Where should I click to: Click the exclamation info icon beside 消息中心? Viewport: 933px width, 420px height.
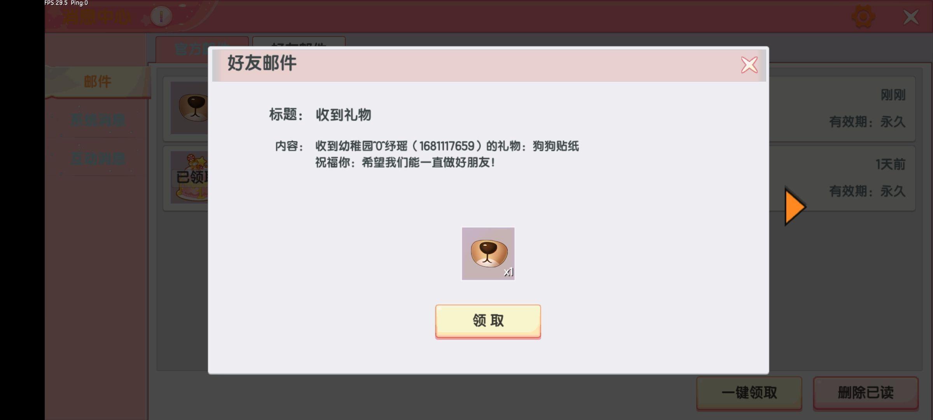pos(161,16)
